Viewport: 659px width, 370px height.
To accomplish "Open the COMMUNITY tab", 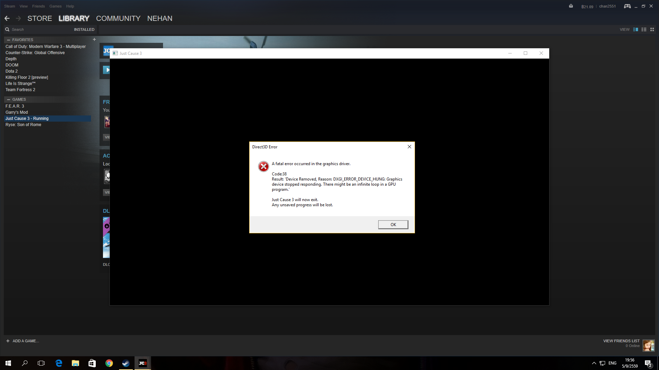I will tap(118, 18).
